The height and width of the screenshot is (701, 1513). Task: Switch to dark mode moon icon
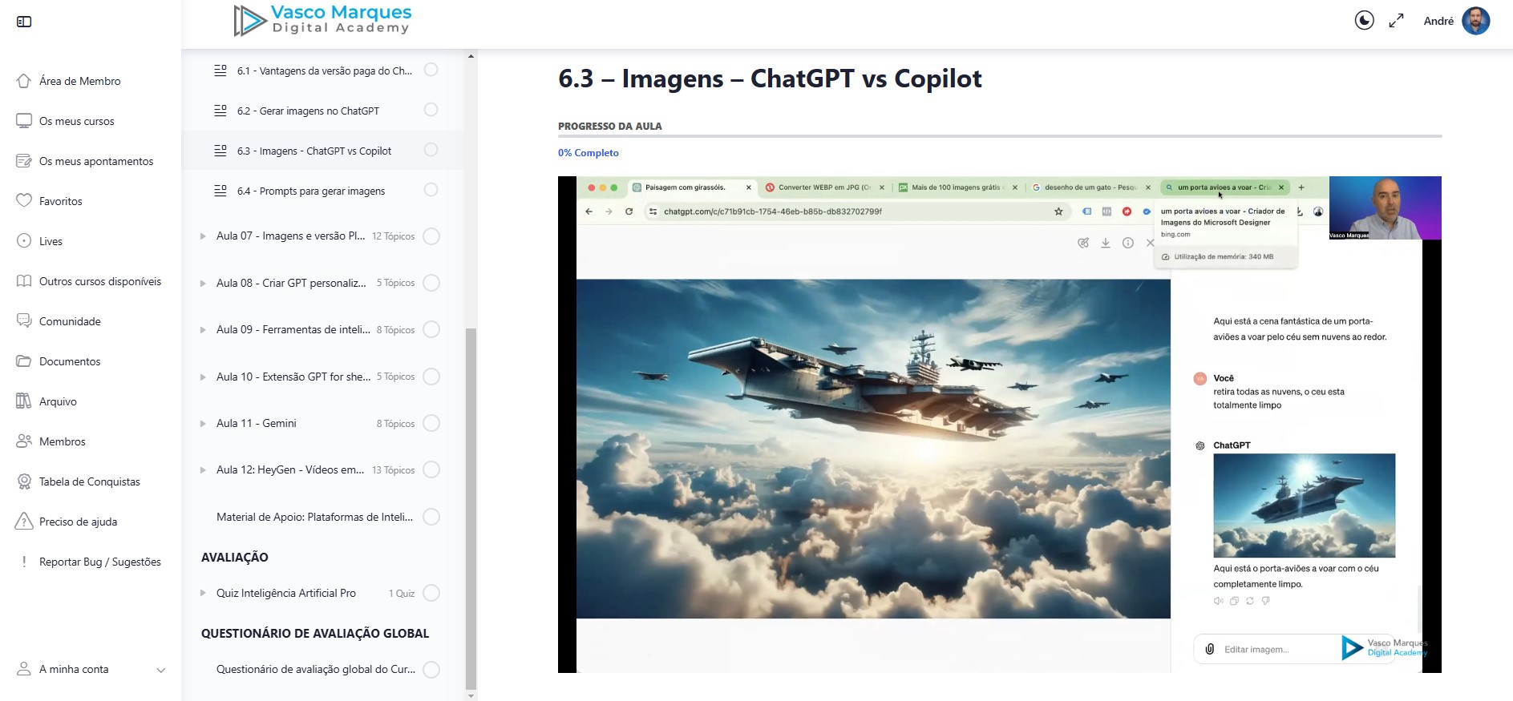pos(1364,21)
